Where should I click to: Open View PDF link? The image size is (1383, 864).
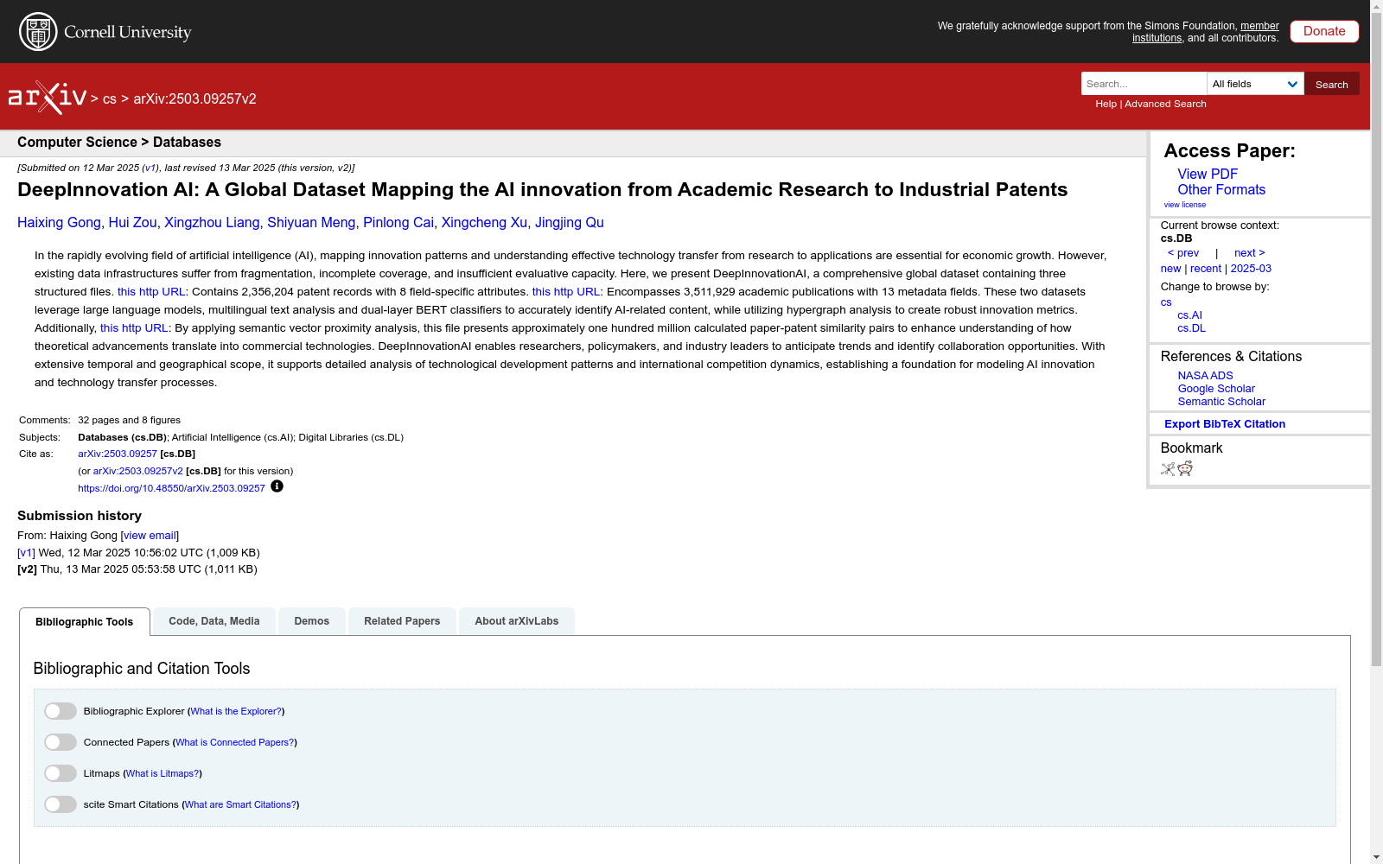click(1208, 174)
